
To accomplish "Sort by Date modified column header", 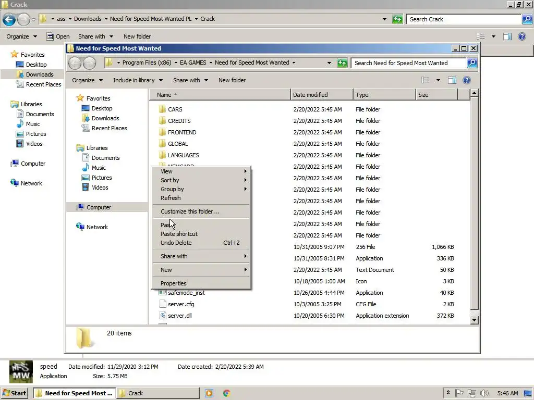I will [x=322, y=95].
